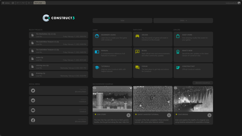Open water.c3p recent project

point(58,59)
